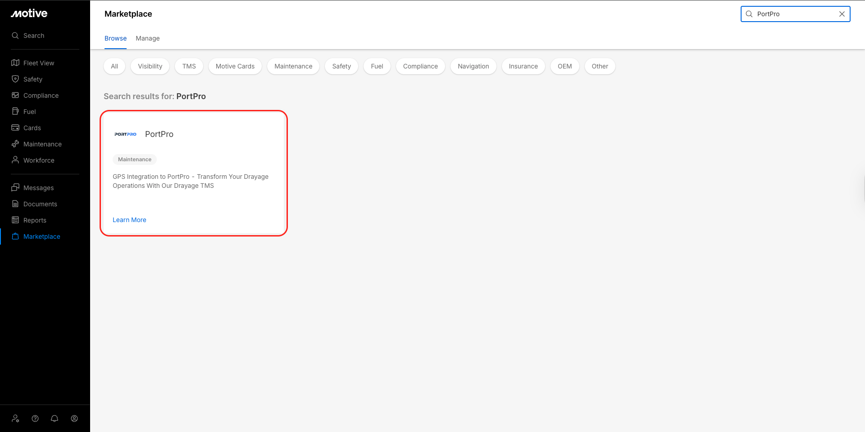Click the Motive logo
Screen dimensions: 865x432
tap(29, 14)
